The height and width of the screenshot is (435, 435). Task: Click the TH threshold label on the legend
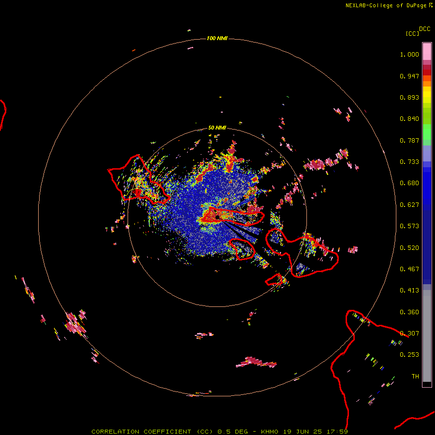coord(415,377)
